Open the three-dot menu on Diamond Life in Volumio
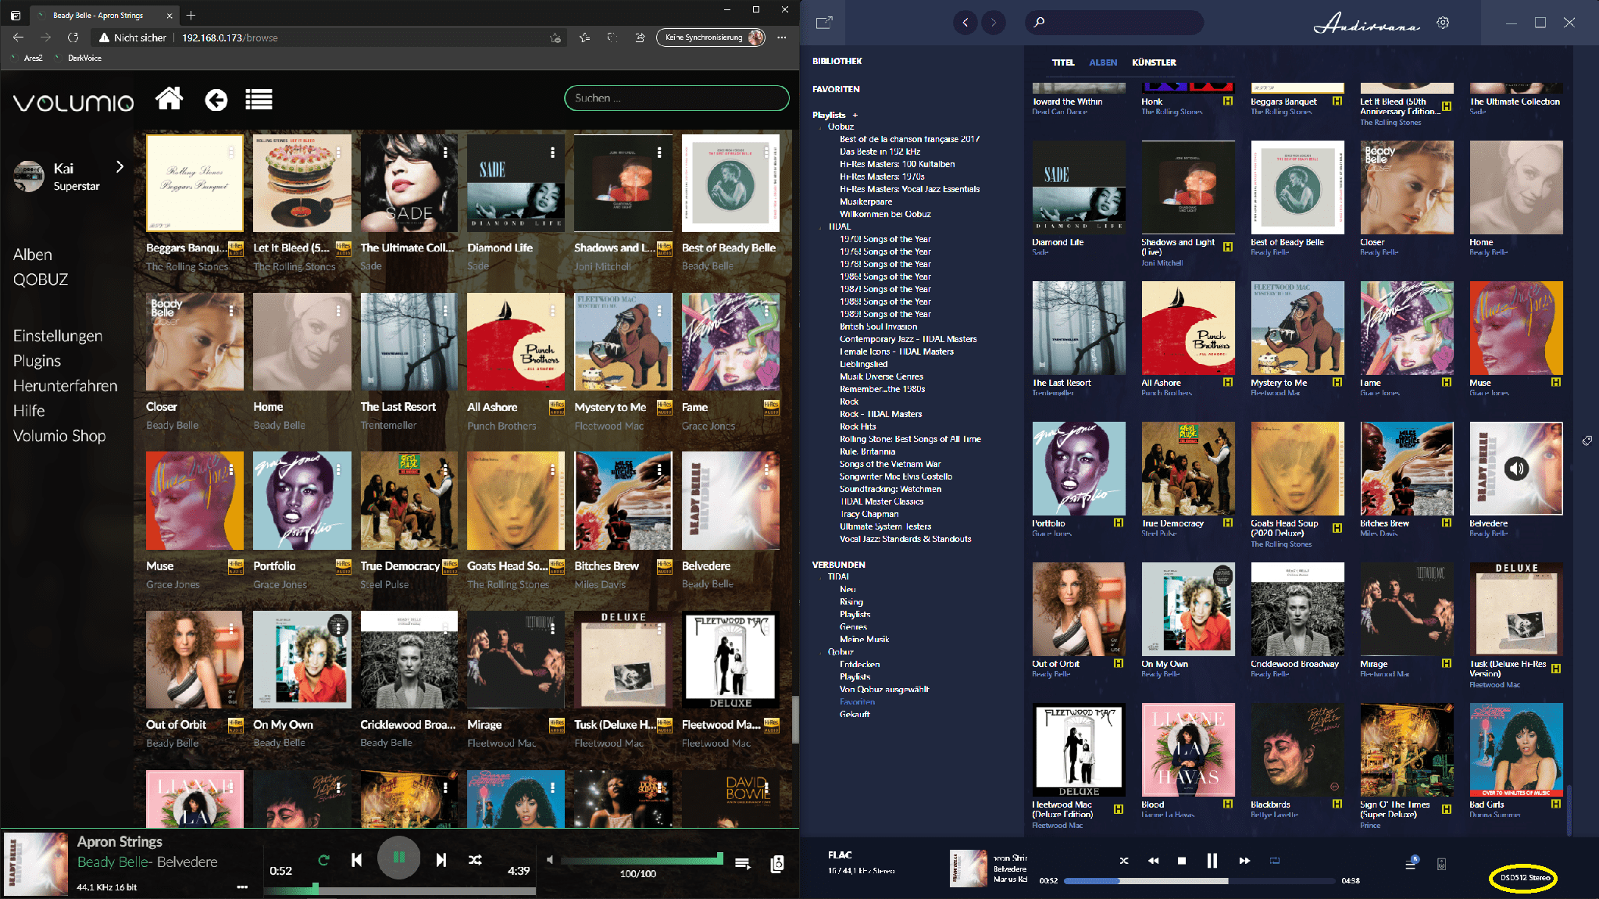This screenshot has height=899, width=1599. pos(552,152)
